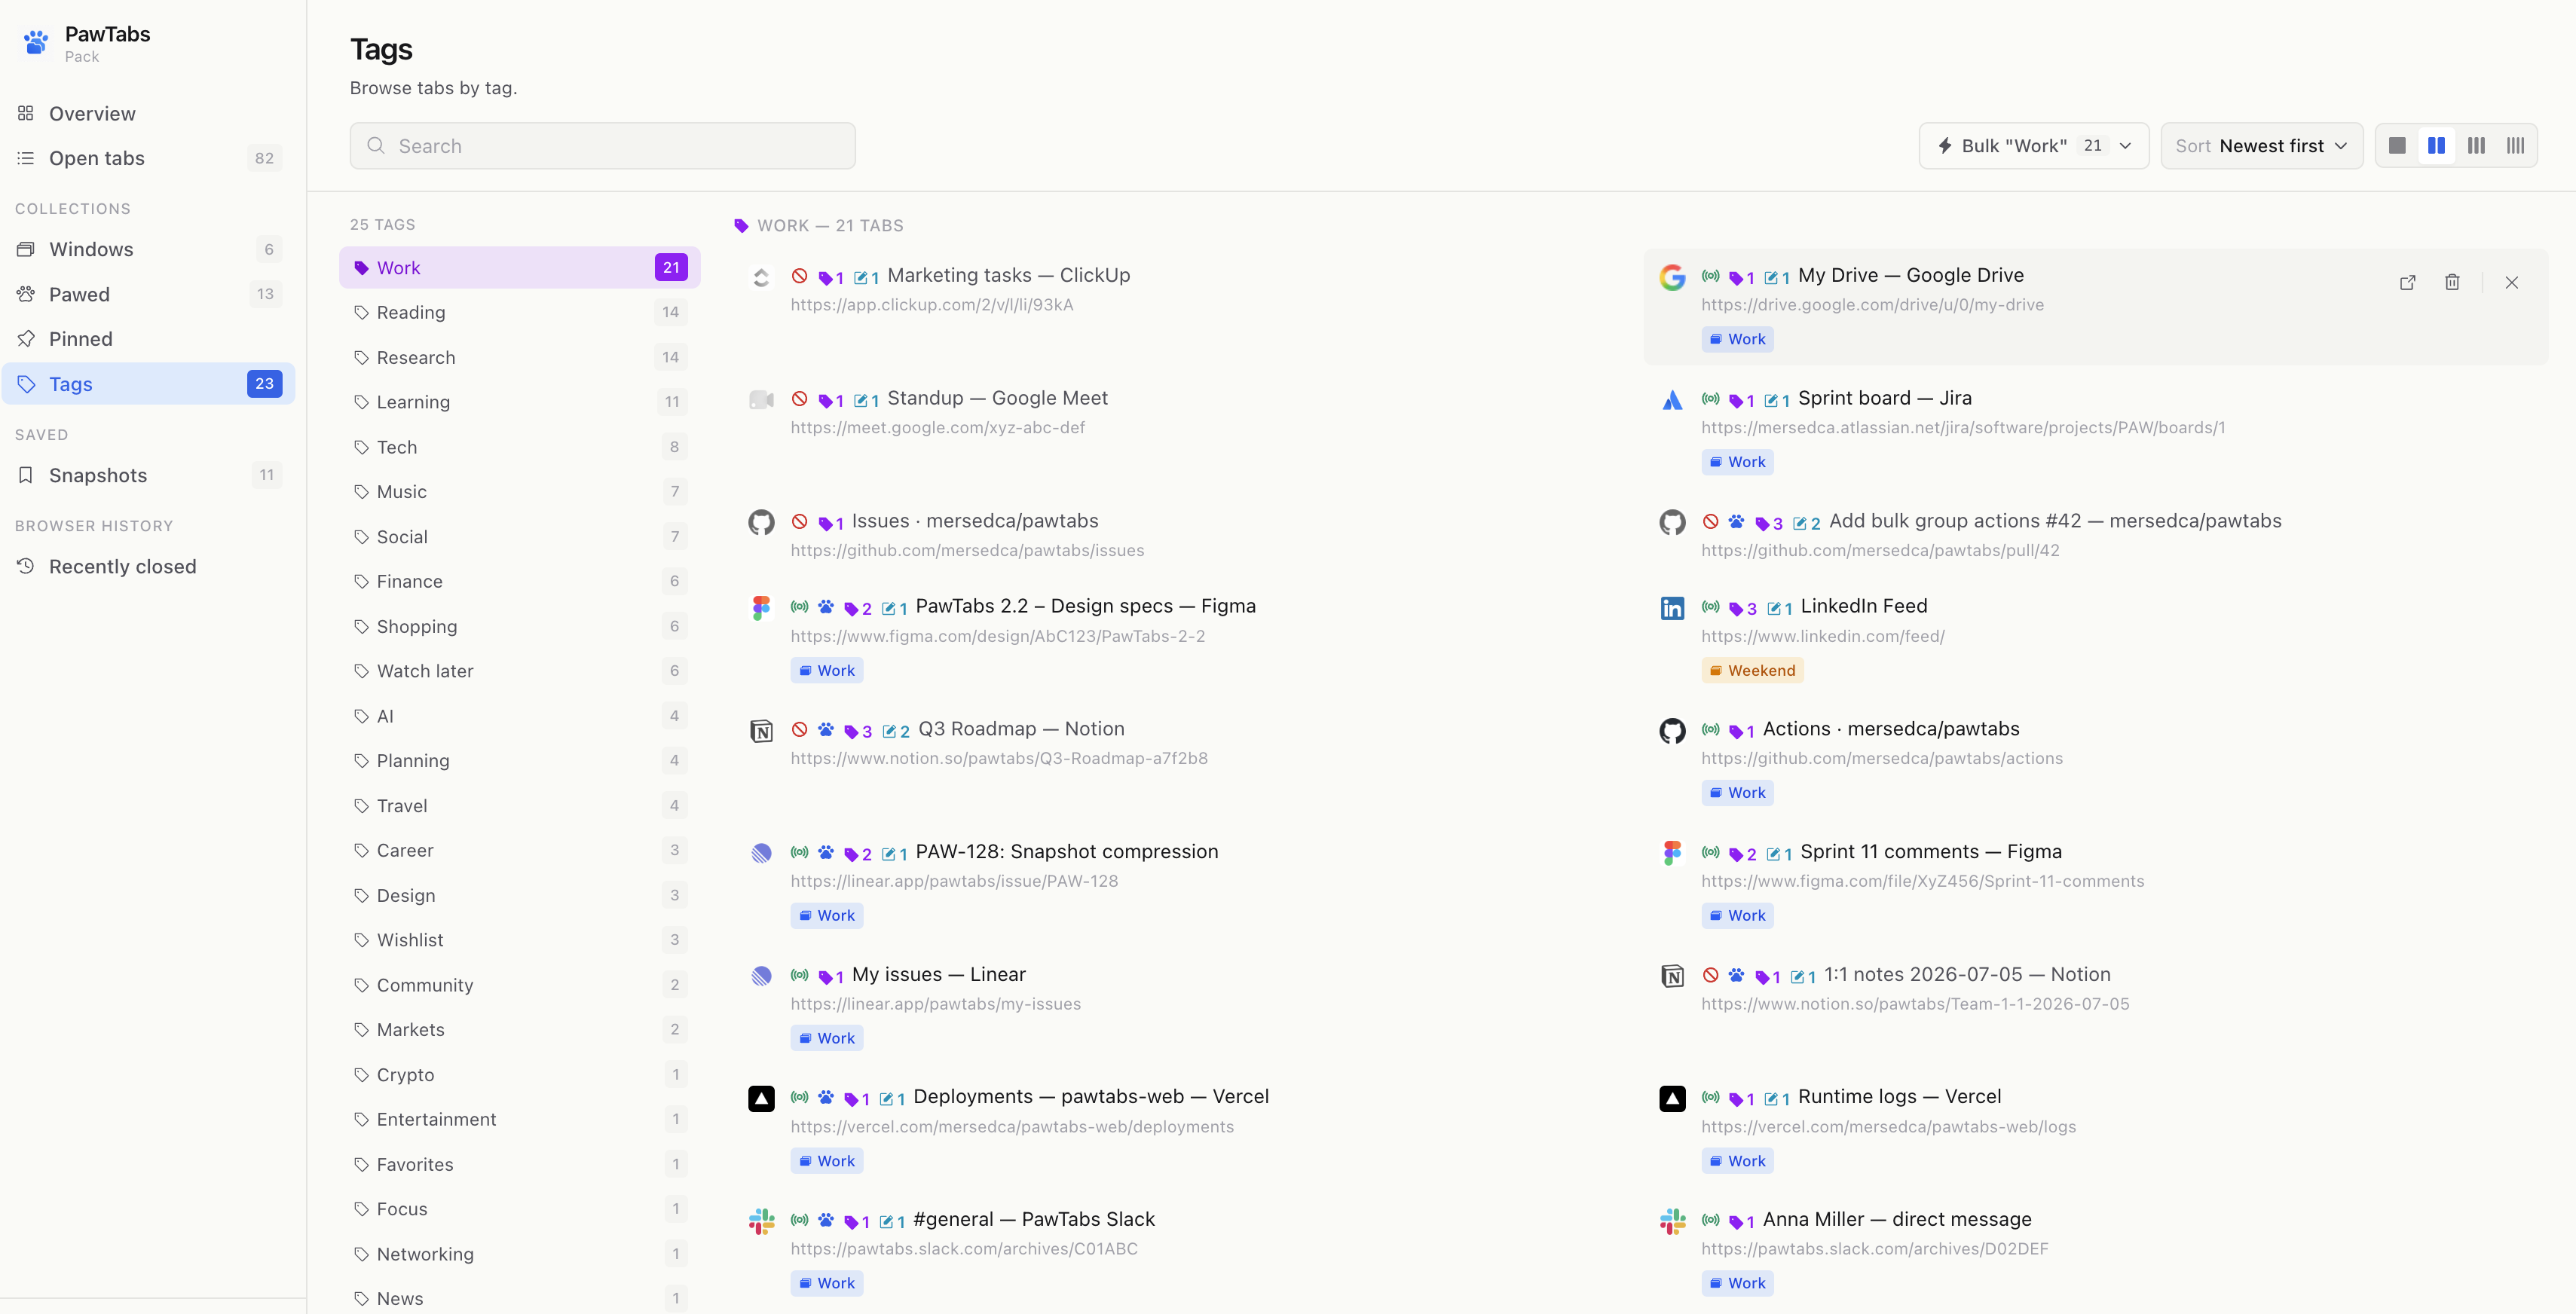This screenshot has height=1314, width=2576.
Task: Delete the My Drive tab entry
Action: [x=2452, y=283]
